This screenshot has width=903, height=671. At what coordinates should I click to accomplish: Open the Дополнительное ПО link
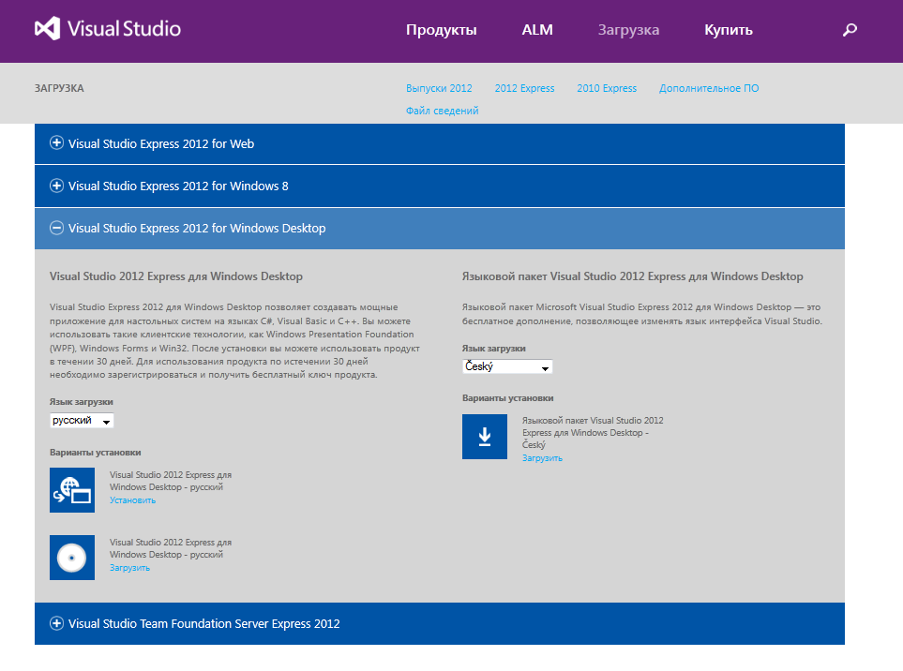coord(709,88)
